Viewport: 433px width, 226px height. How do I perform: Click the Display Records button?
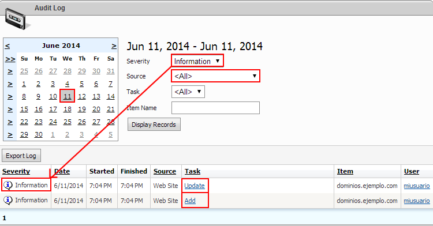tap(154, 125)
